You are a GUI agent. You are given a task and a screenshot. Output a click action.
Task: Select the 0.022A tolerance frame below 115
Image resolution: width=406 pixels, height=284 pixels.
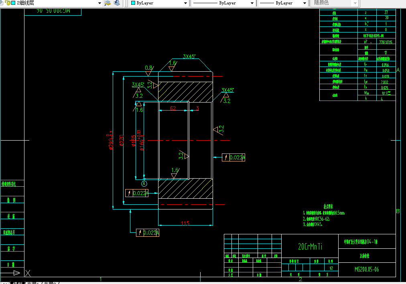tap(148, 233)
